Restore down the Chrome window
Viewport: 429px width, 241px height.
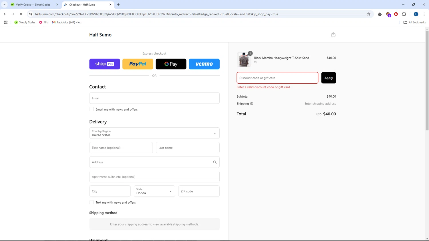point(414,5)
